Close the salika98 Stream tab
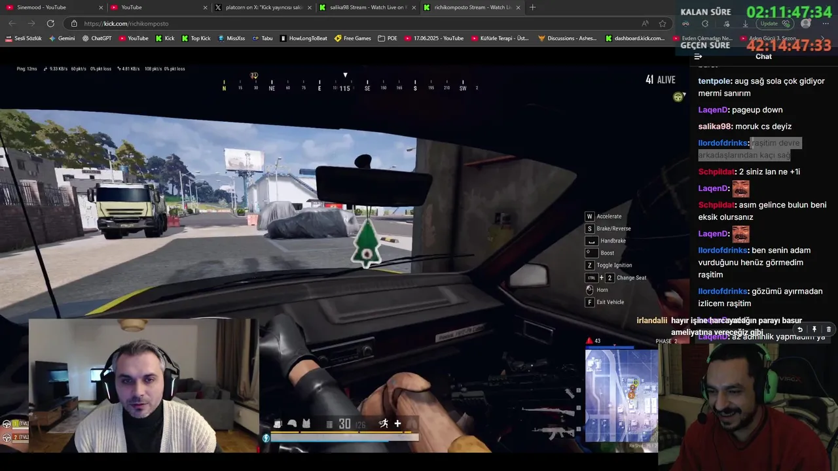 tap(414, 7)
